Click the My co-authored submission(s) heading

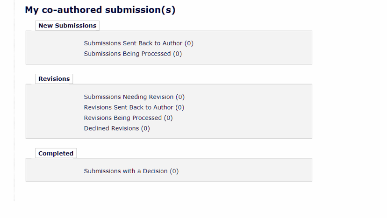(100, 10)
